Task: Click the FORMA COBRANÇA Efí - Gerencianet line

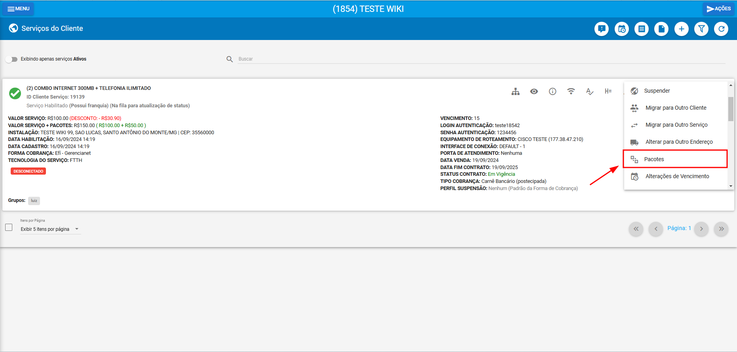Action: [50, 153]
